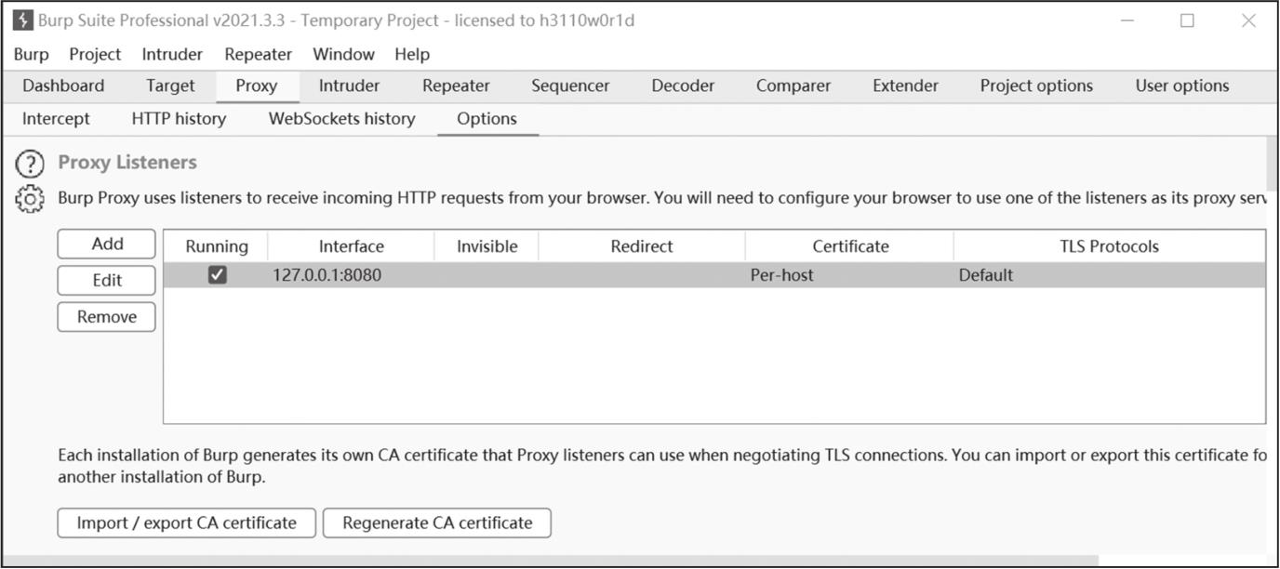Open the Comparer tab

[x=793, y=86]
